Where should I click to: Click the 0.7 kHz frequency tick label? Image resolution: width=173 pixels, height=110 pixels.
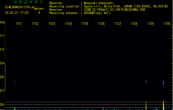(x=2, y=91)
